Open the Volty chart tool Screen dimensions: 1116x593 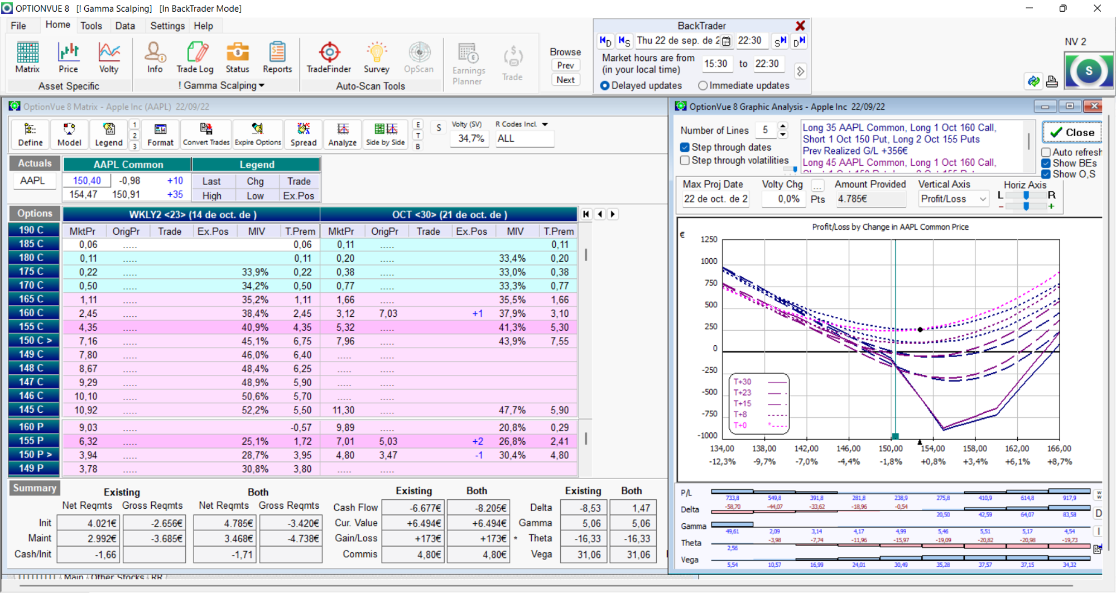click(109, 57)
